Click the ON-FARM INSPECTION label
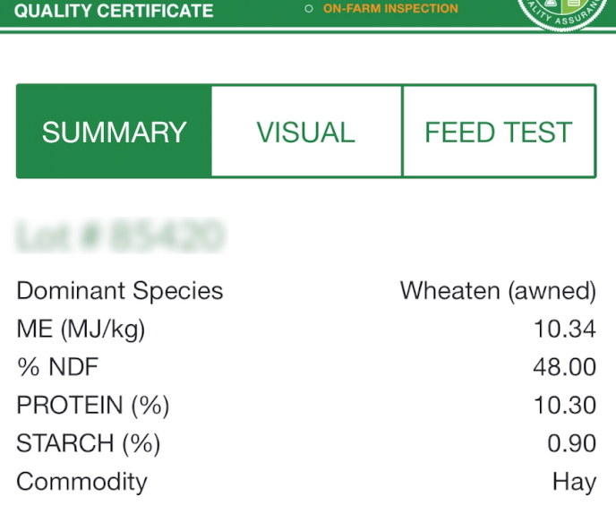616x531 pixels. pos(390,9)
